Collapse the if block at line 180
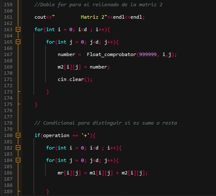The height and width of the screenshot is (196, 216). (x=18, y=135)
